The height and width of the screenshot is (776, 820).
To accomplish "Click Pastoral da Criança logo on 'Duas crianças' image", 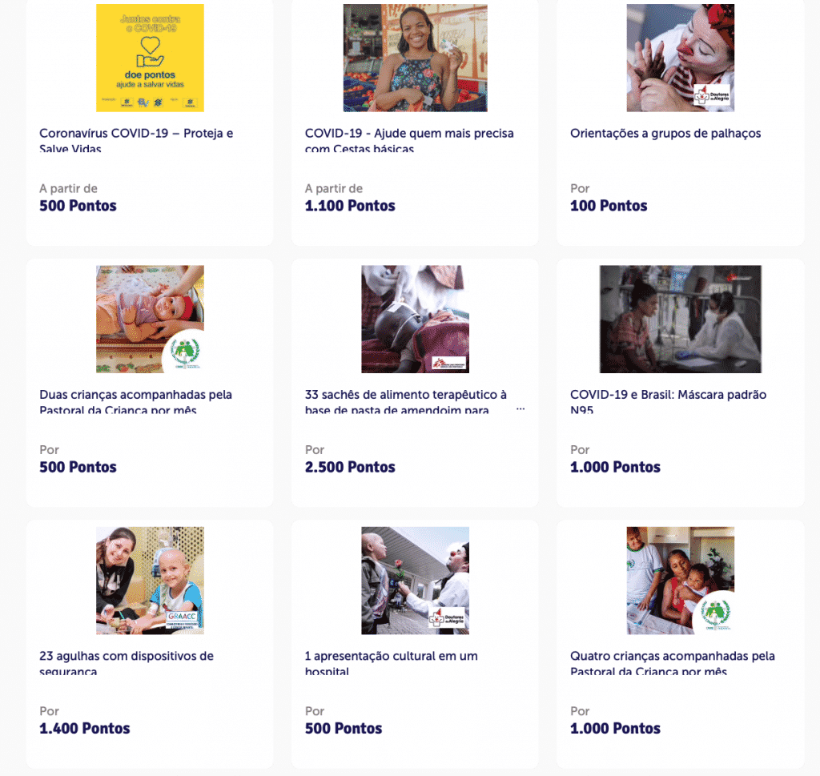I will 185,352.
